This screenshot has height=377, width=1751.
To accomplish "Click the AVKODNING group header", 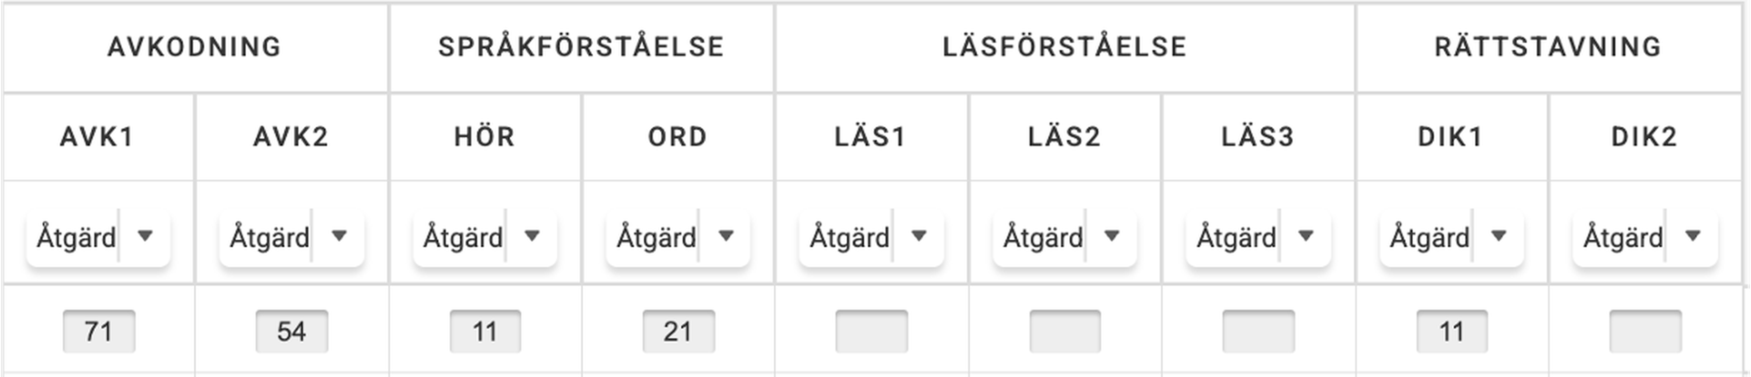I will [x=194, y=47].
